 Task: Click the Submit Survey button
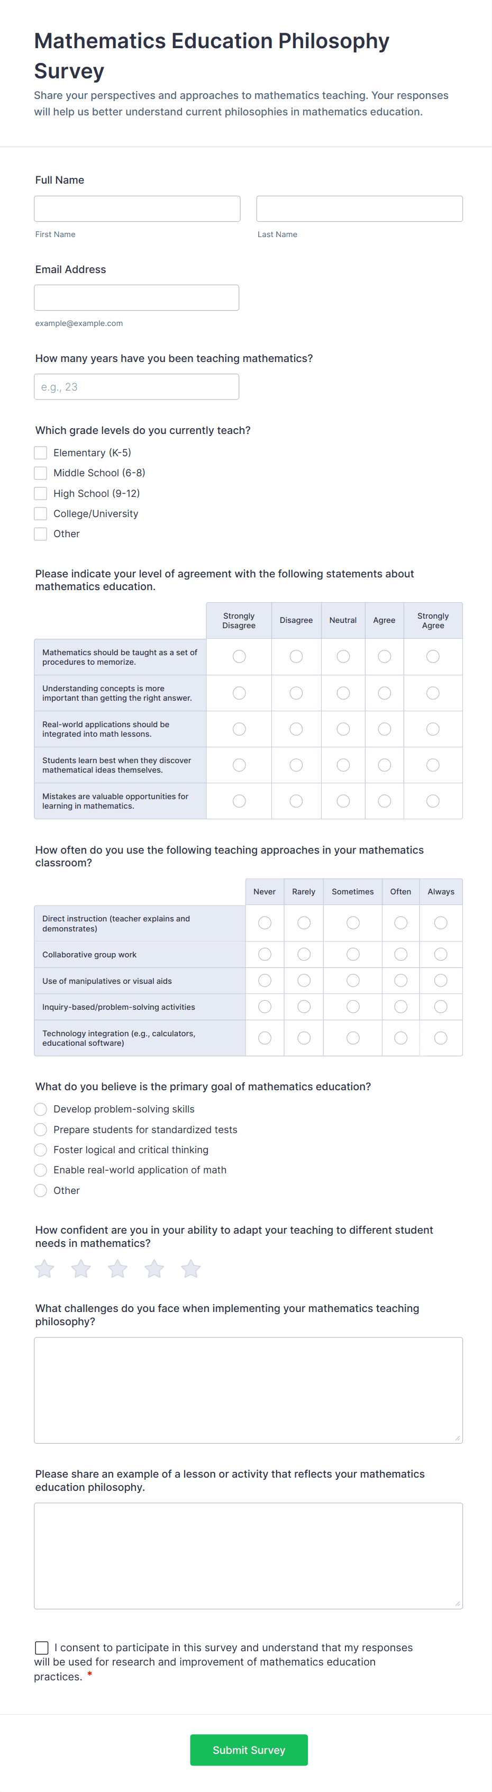pyautogui.click(x=249, y=1750)
